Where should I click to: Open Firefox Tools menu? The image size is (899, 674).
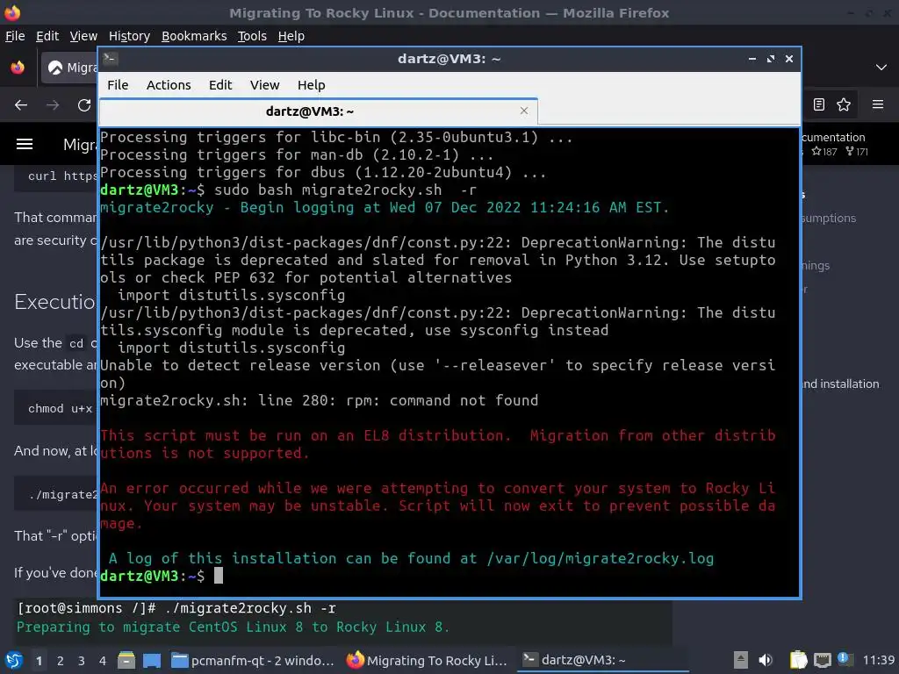[252, 36]
